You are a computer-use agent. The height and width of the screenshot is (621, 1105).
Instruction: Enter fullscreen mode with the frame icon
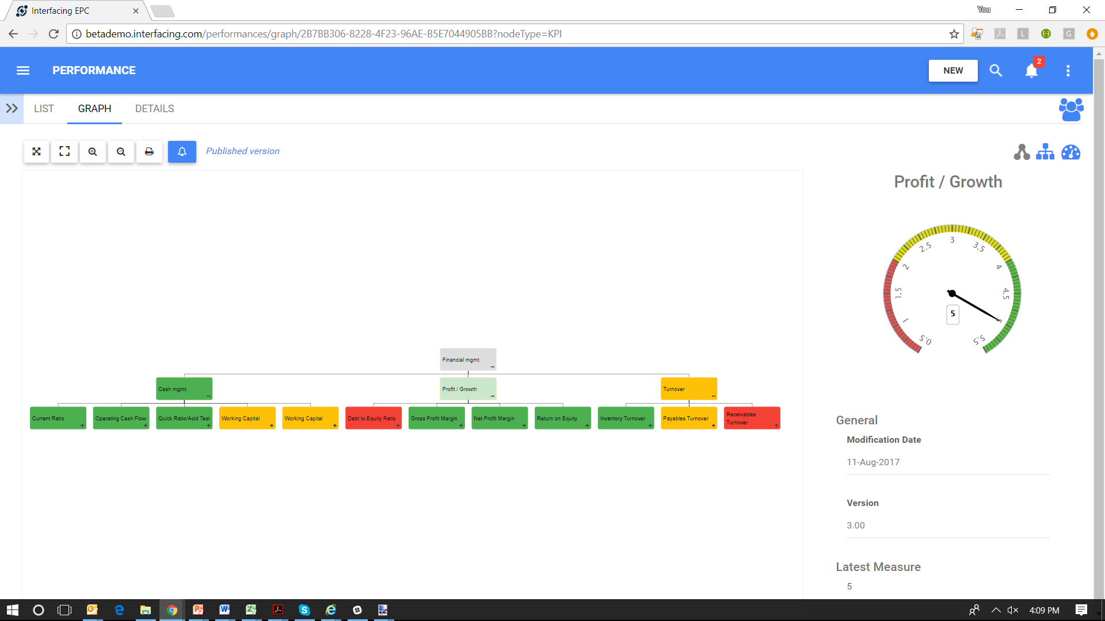(x=64, y=152)
